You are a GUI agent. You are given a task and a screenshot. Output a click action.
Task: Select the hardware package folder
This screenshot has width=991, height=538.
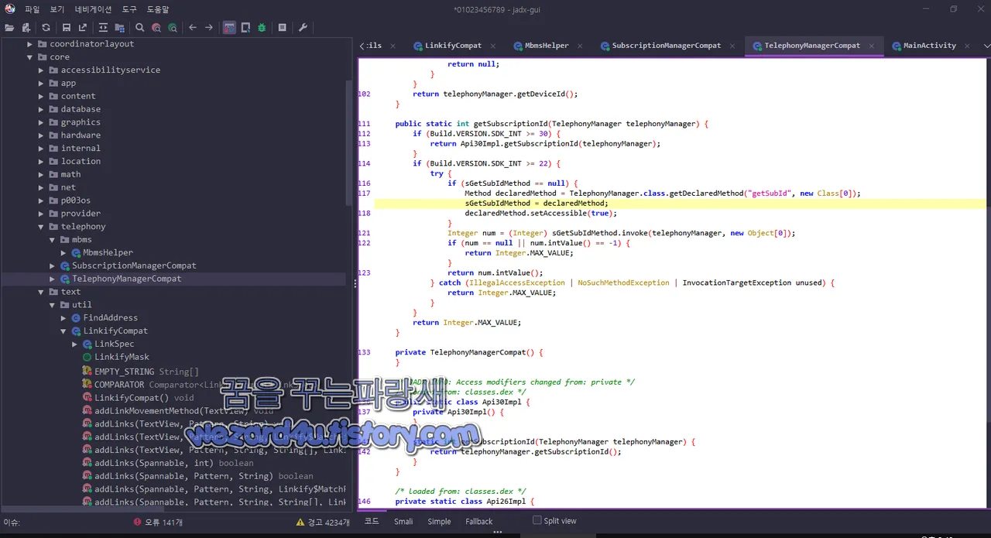click(x=81, y=135)
